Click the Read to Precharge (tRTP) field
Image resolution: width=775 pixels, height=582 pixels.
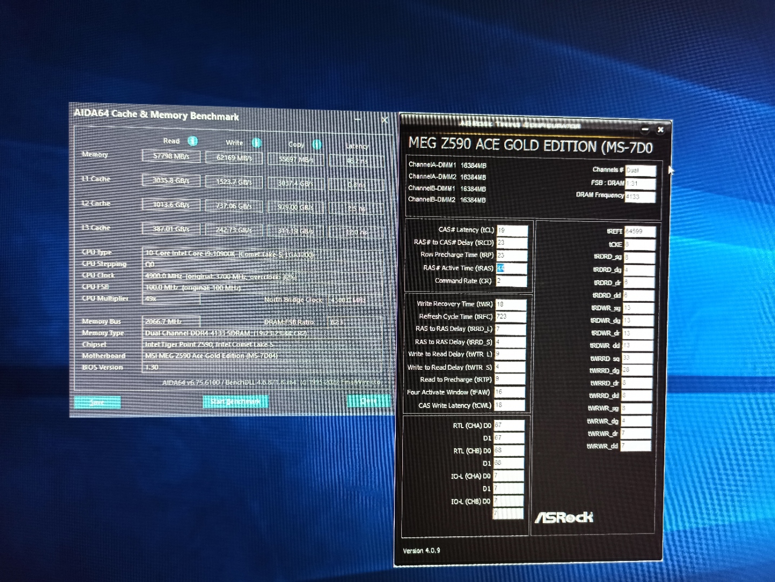(x=510, y=380)
